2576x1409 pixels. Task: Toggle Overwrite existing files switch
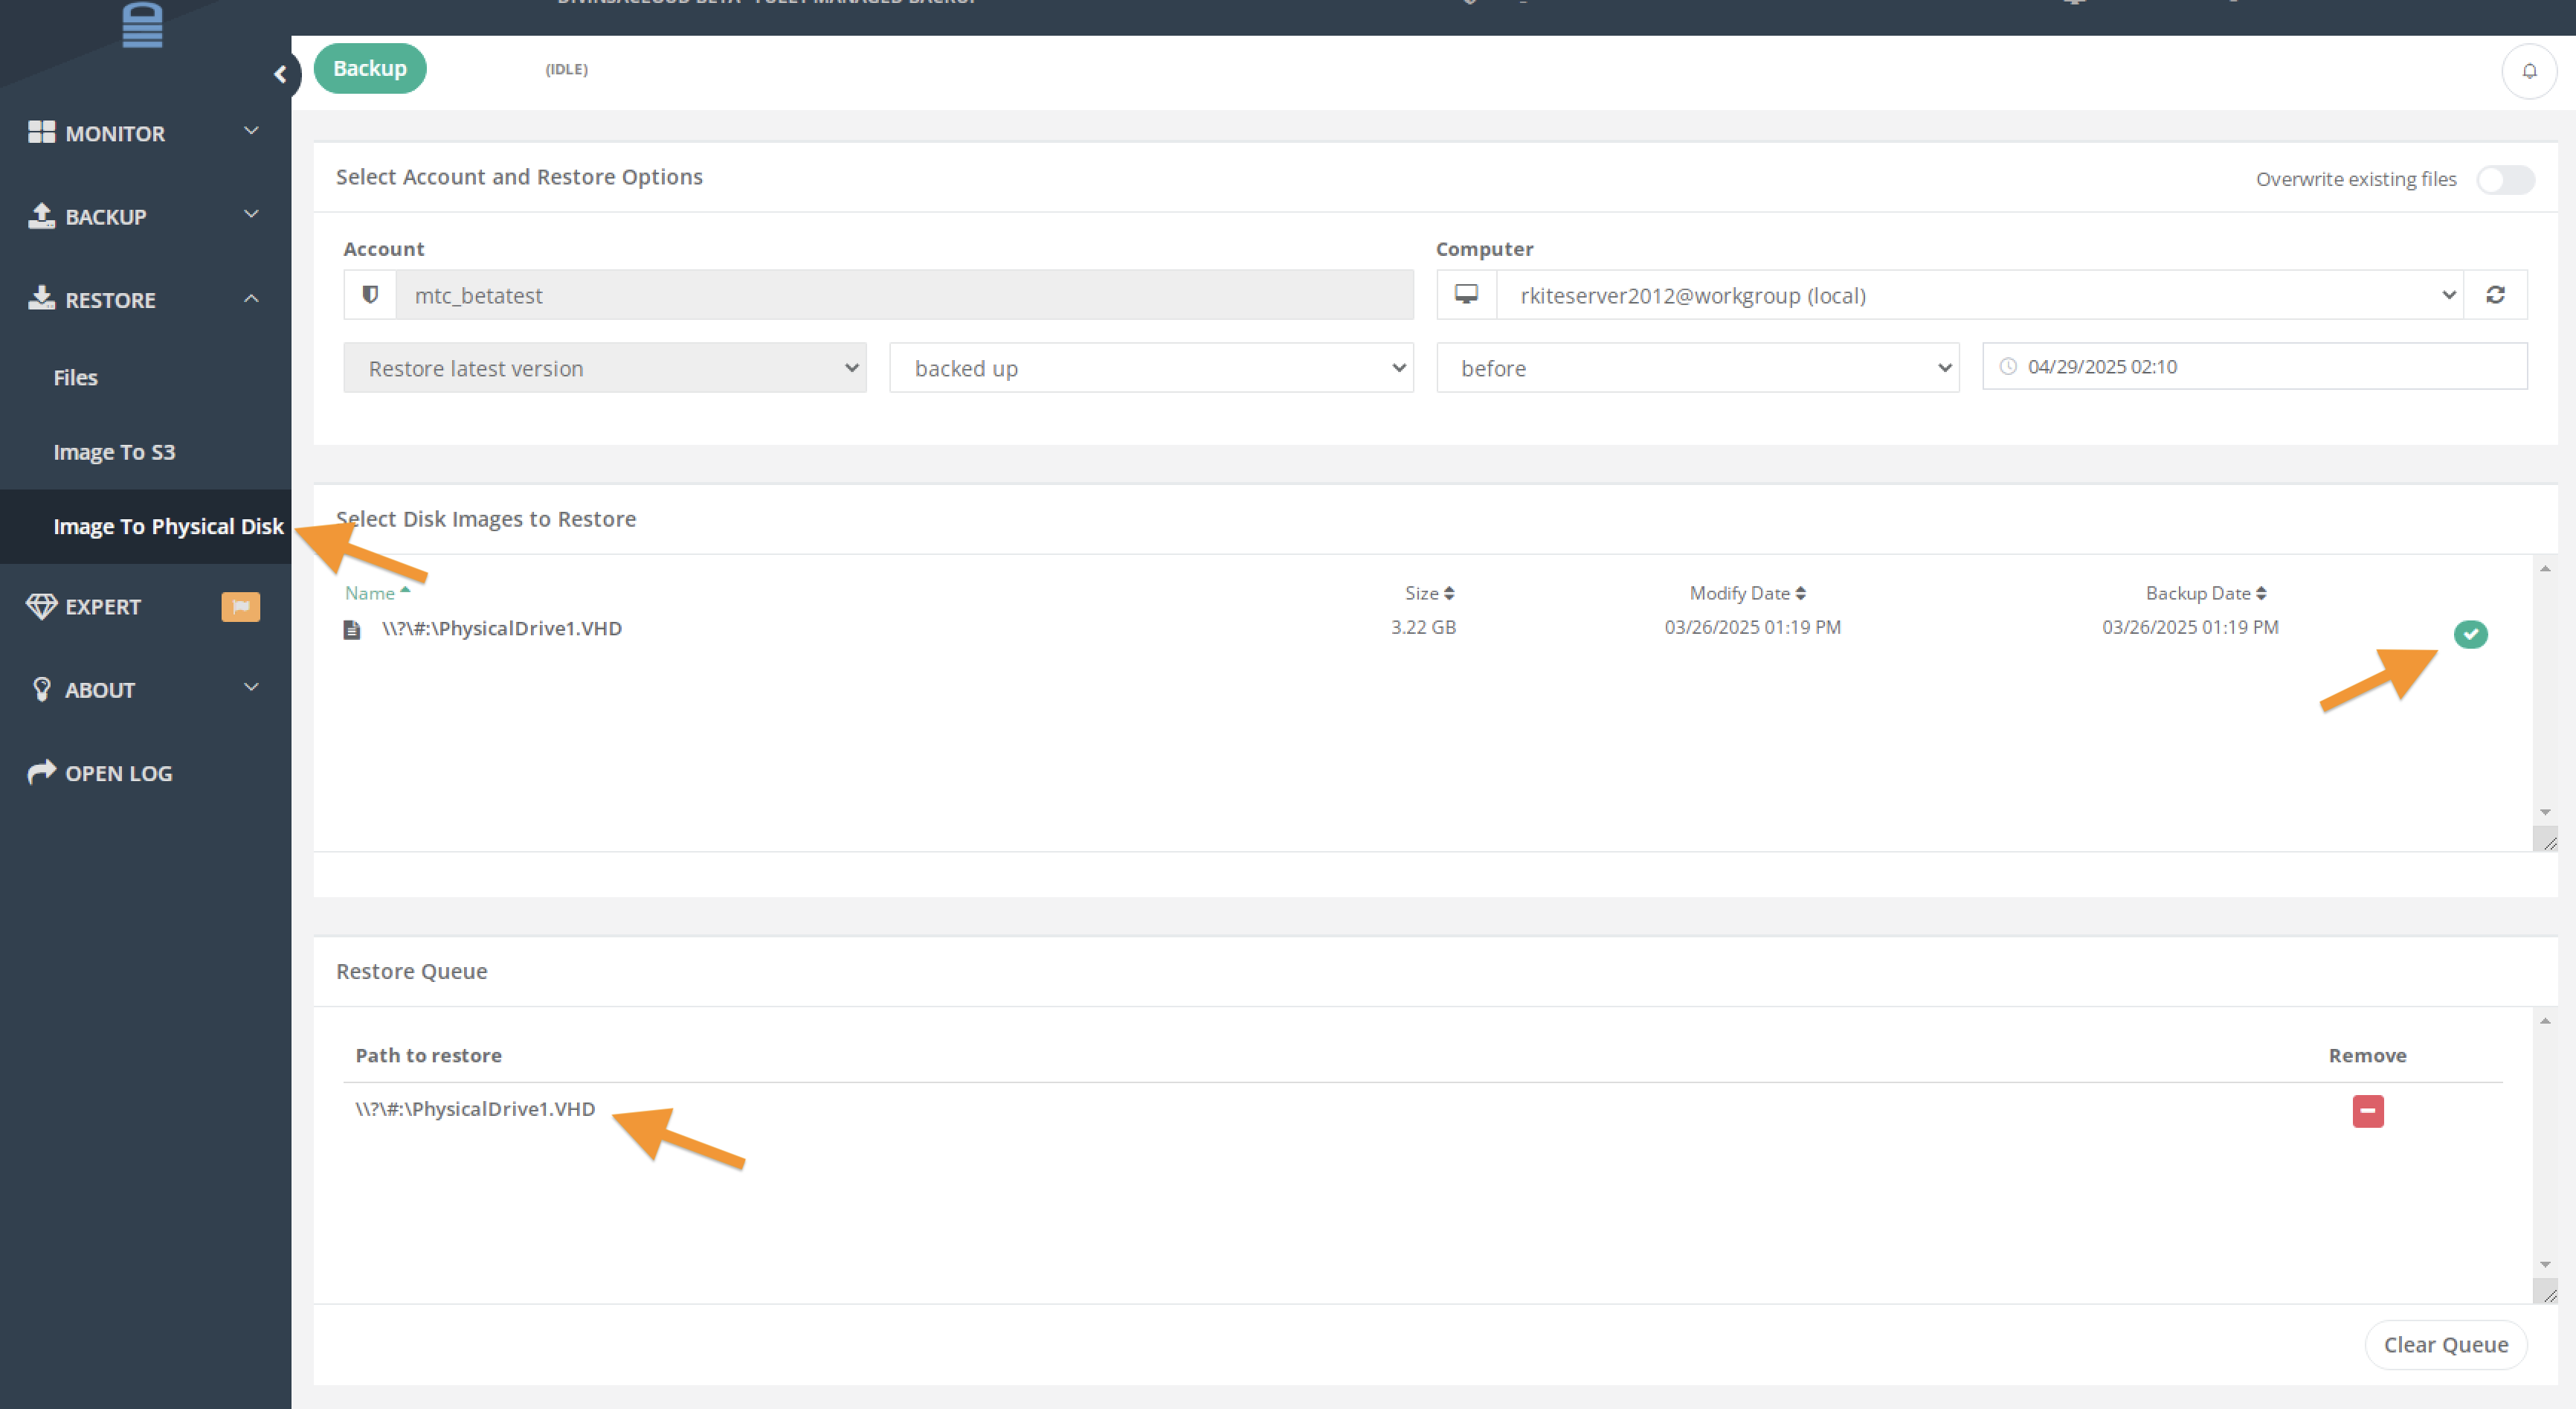pos(2505,179)
